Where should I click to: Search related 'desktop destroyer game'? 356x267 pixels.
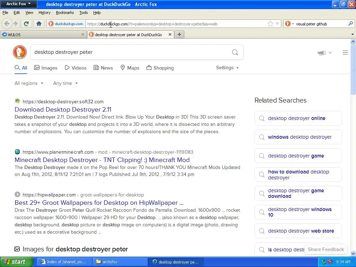298,156
